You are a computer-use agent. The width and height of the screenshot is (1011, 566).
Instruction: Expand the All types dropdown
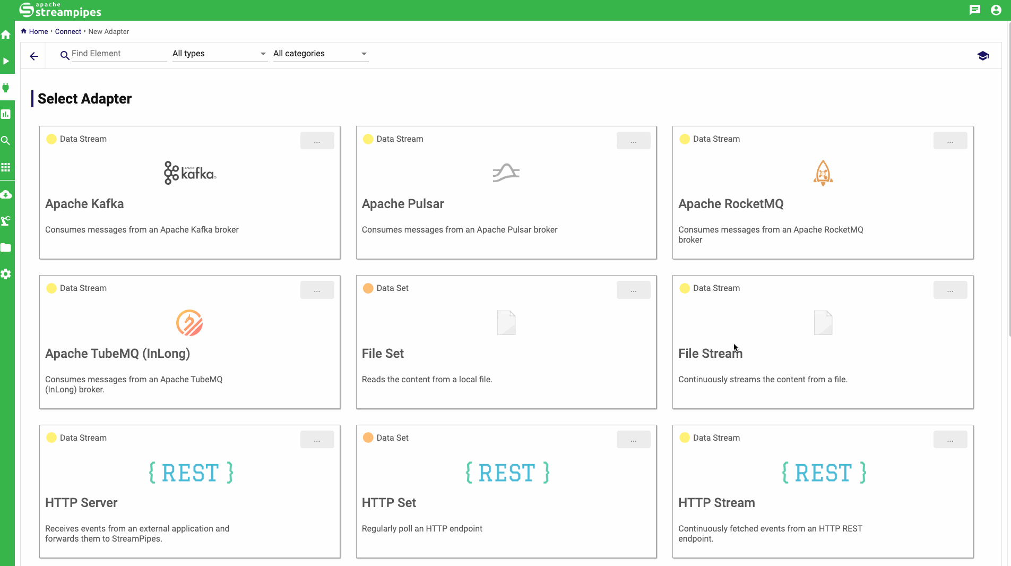(219, 54)
